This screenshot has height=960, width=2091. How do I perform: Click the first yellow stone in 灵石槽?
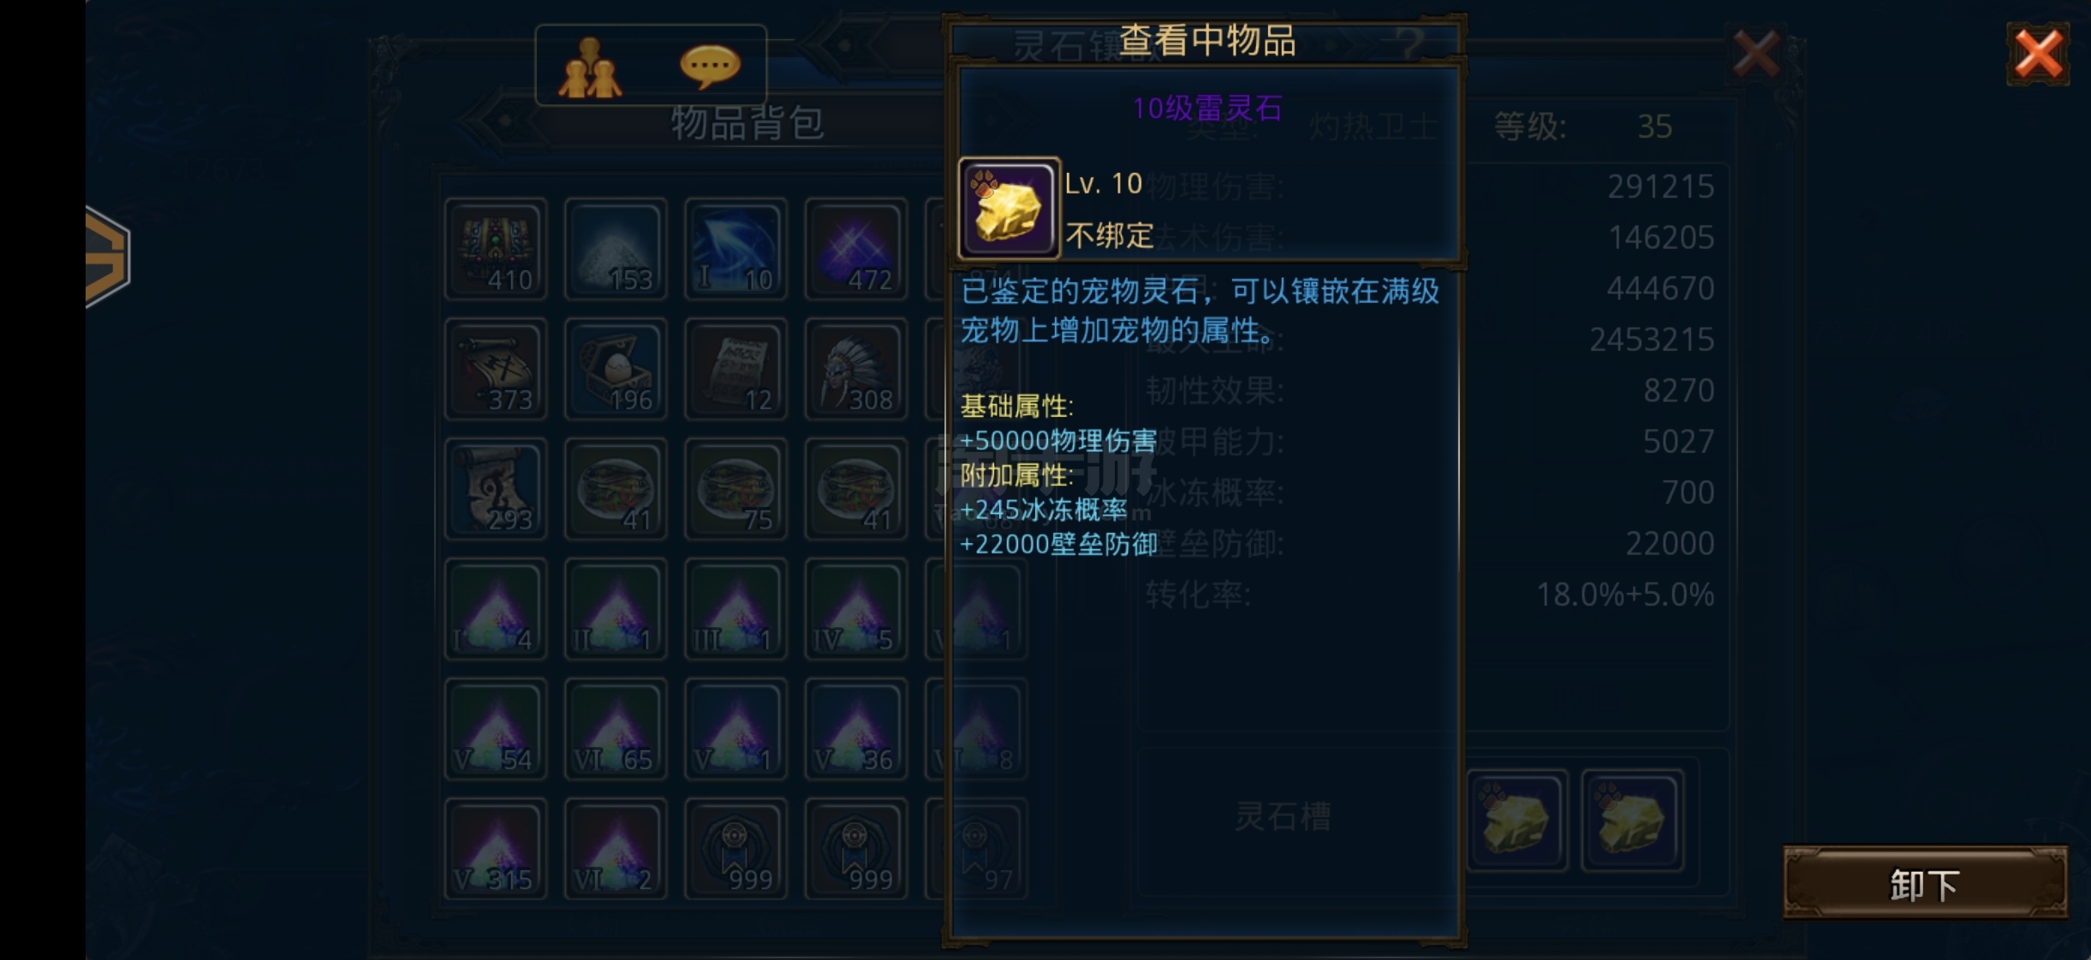1516,821
